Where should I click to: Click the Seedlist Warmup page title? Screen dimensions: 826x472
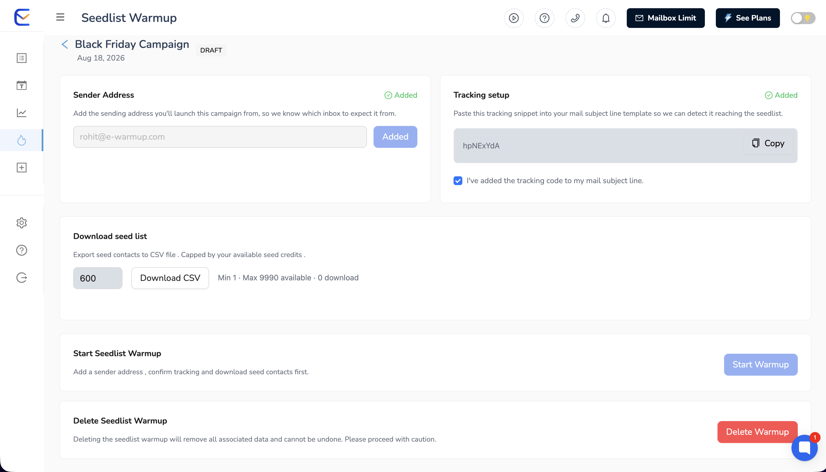coord(129,18)
